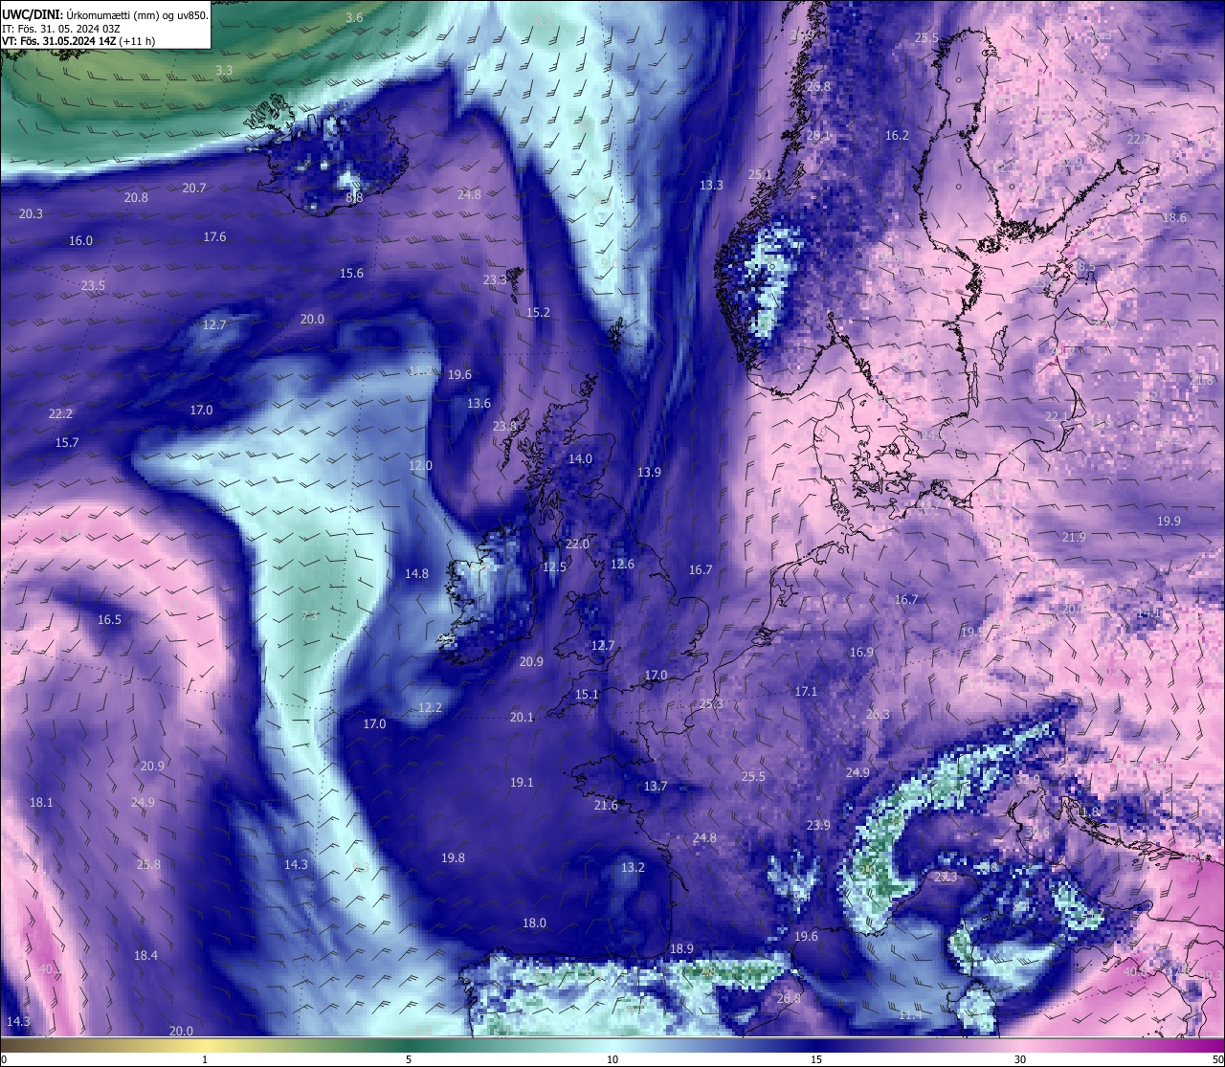Click the 3.3 value in the green band
1225x1067 pixels.
(224, 70)
